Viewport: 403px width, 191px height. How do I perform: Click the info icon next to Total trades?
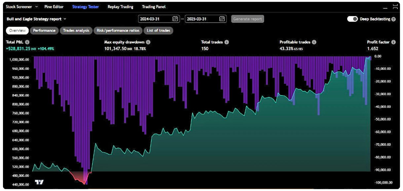point(227,42)
